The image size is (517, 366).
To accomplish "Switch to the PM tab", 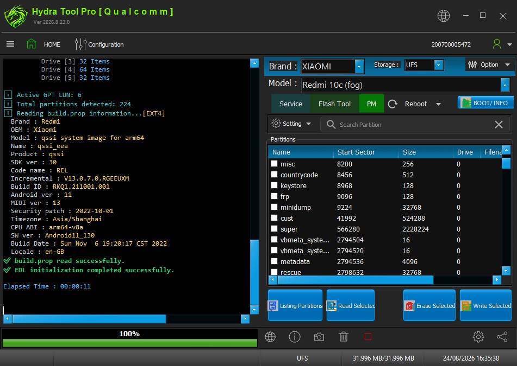I will [x=372, y=104].
